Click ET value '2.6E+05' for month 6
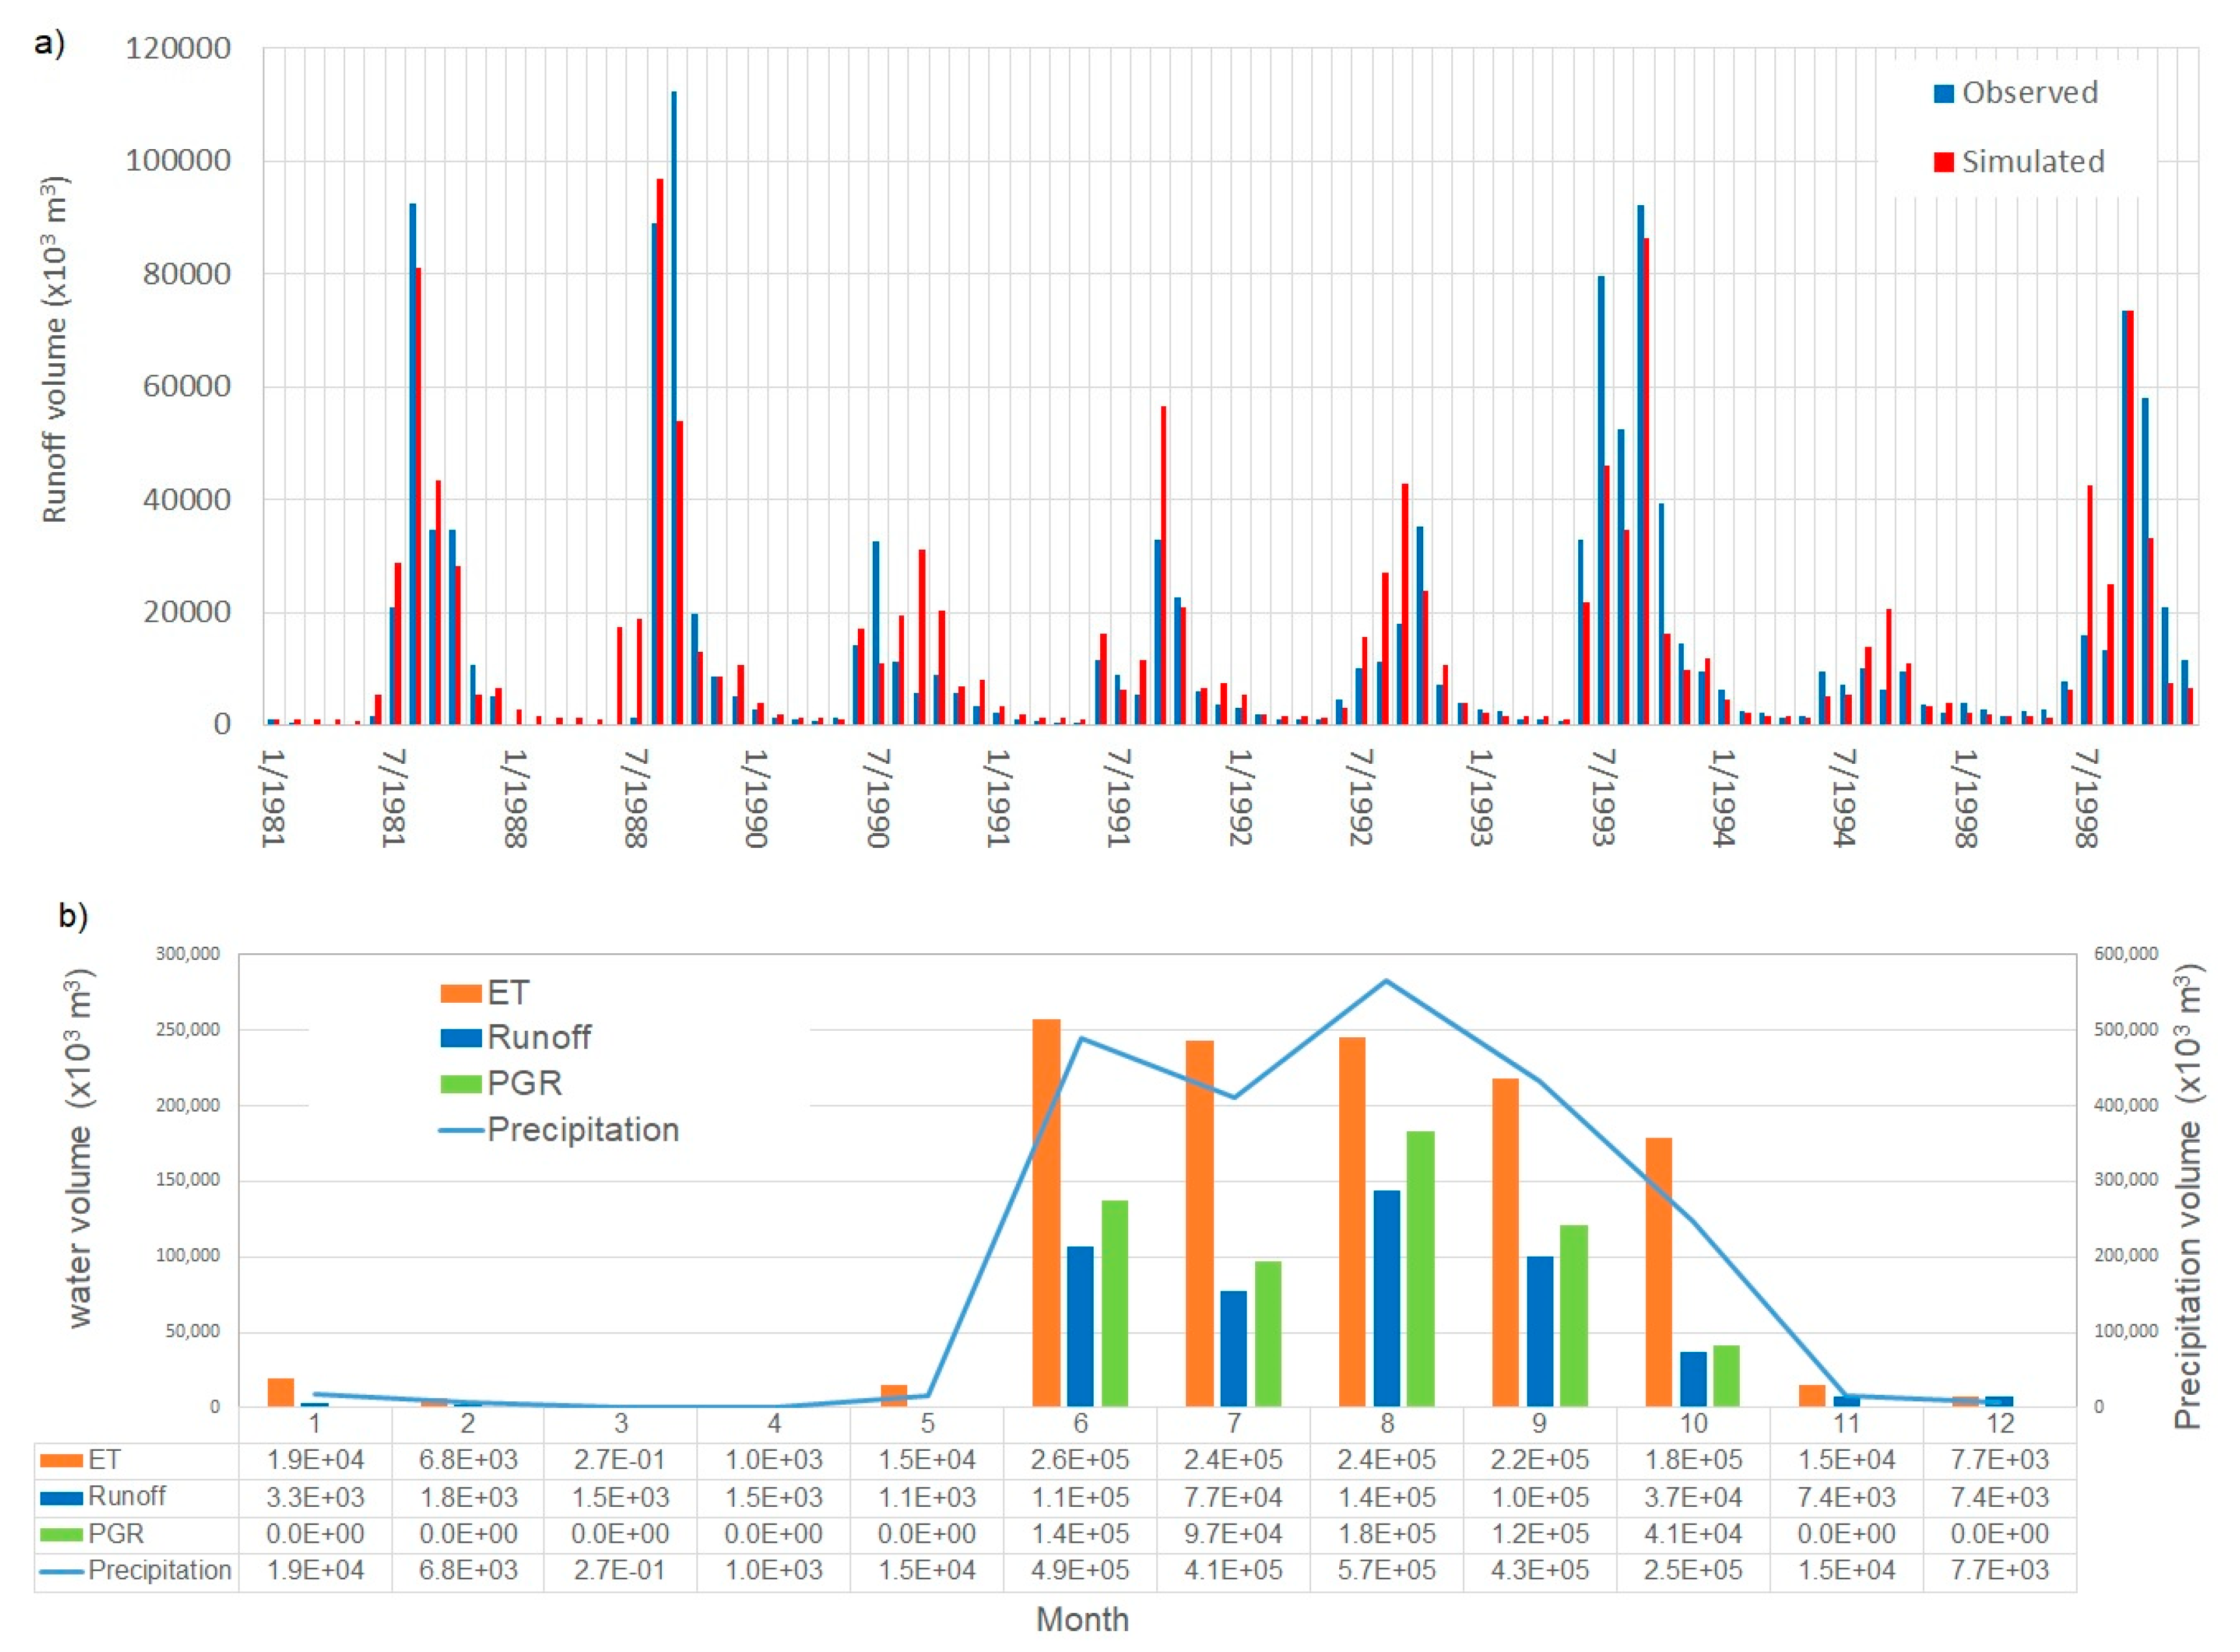This screenshot has height=1652, width=2240. (x=1080, y=1460)
